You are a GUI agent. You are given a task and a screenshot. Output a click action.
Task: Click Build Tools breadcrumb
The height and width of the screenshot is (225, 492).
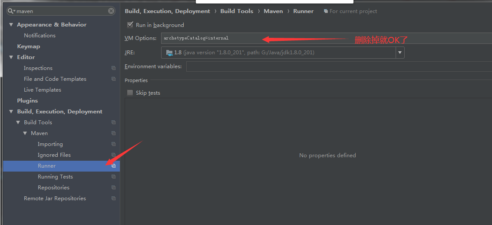click(237, 11)
